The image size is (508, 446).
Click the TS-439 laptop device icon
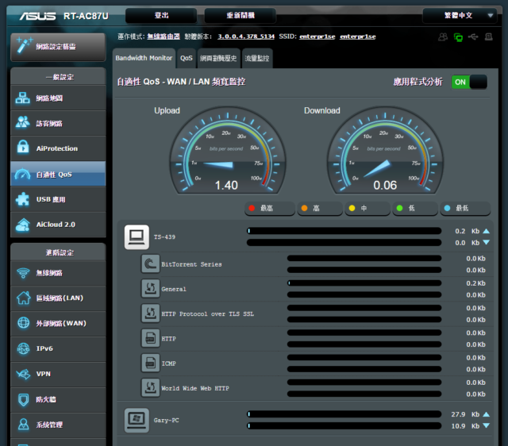coord(137,236)
